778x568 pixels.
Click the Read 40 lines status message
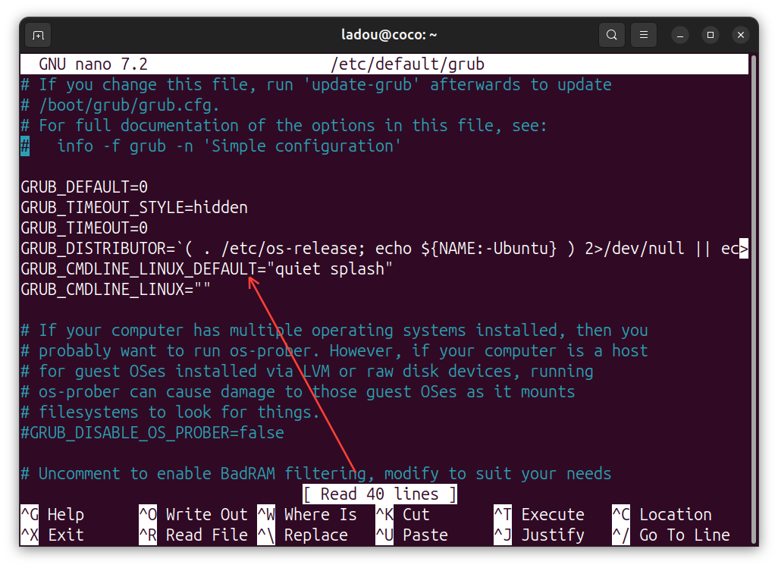click(x=379, y=494)
